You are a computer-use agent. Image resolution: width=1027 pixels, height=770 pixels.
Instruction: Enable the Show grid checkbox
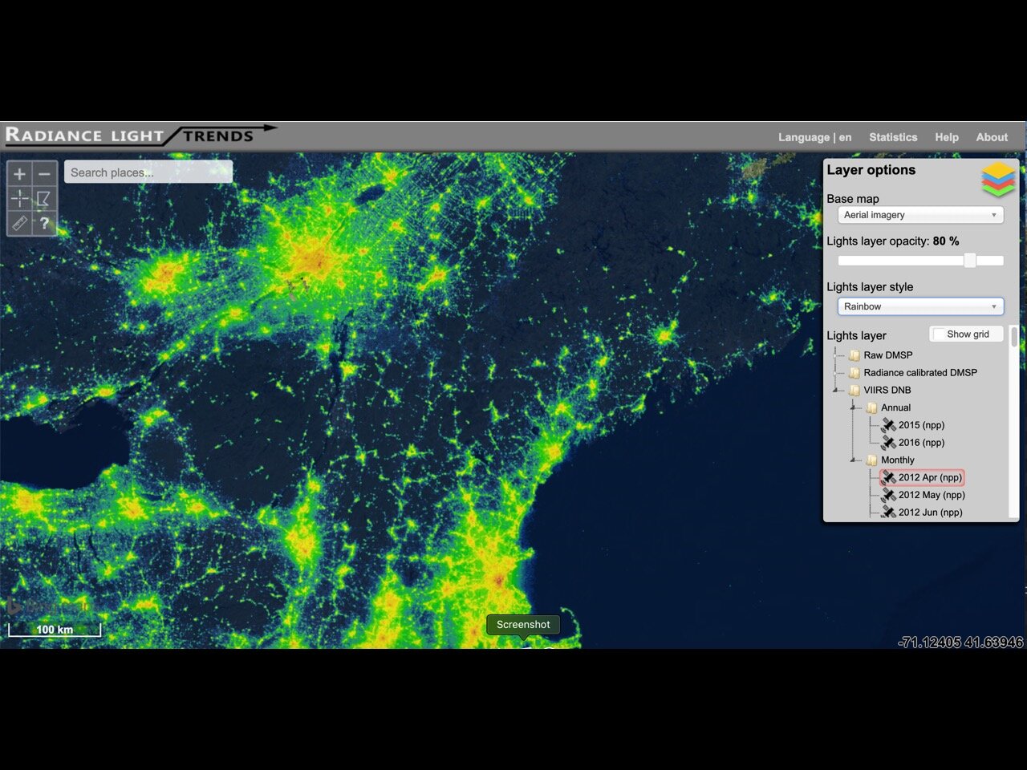940,334
